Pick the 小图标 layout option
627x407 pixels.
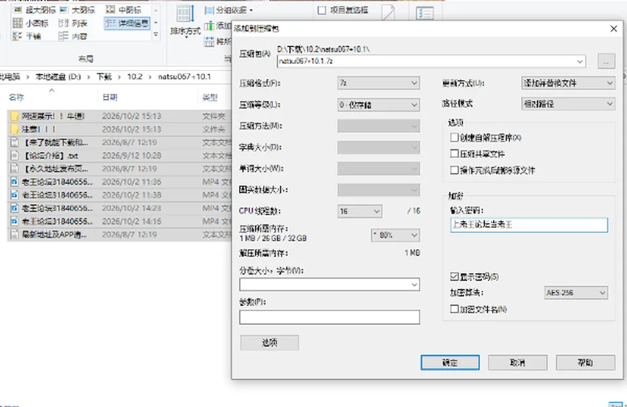point(18,23)
